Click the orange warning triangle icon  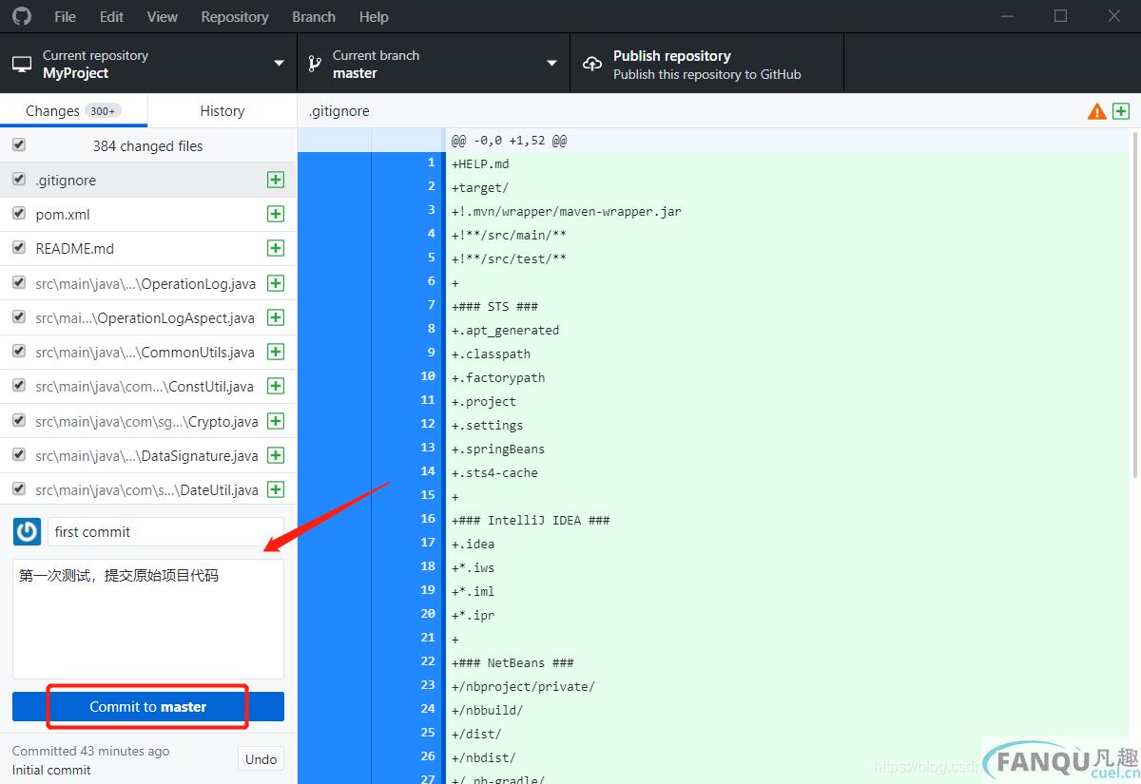pos(1096,111)
